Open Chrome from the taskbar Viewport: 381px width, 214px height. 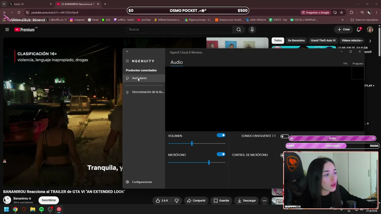coord(15,209)
